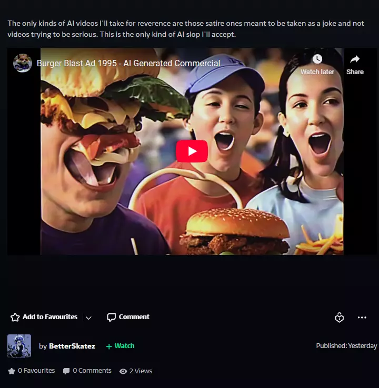This screenshot has height=388, width=379.
Task: Click the 2 Views eye counter
Action: [136, 371]
